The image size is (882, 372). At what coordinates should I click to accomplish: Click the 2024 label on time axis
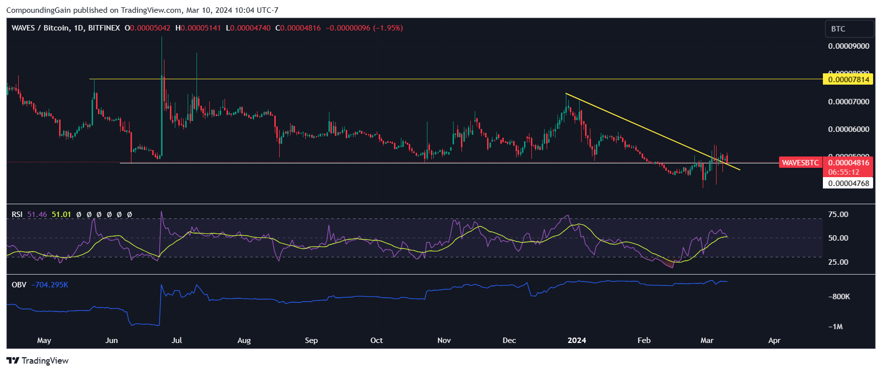pos(577,341)
